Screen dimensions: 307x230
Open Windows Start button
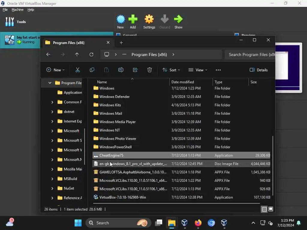click(x=78, y=223)
